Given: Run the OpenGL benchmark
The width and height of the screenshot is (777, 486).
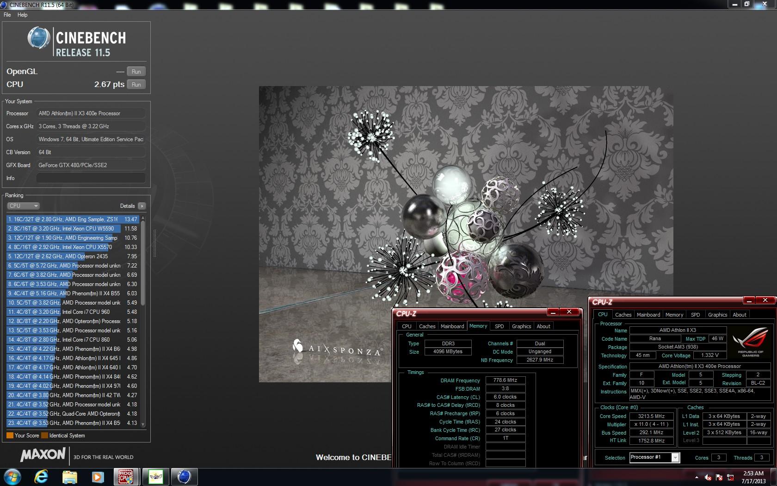Looking at the screenshot, I should coord(136,72).
